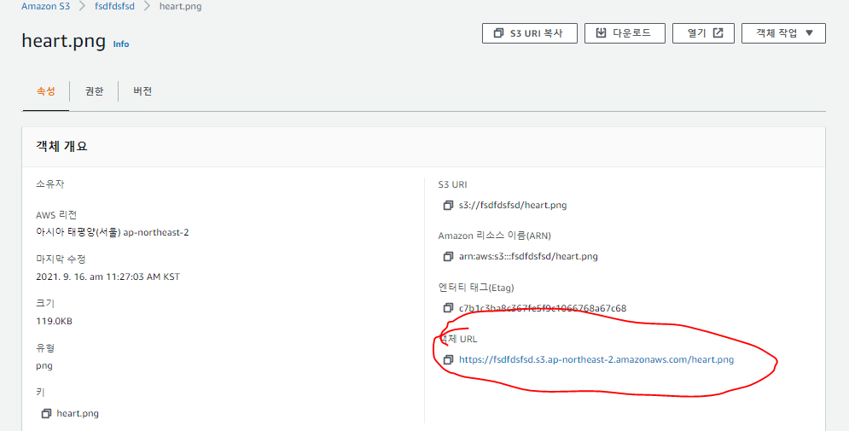Expand the 객체 작업 dropdown

pos(783,33)
